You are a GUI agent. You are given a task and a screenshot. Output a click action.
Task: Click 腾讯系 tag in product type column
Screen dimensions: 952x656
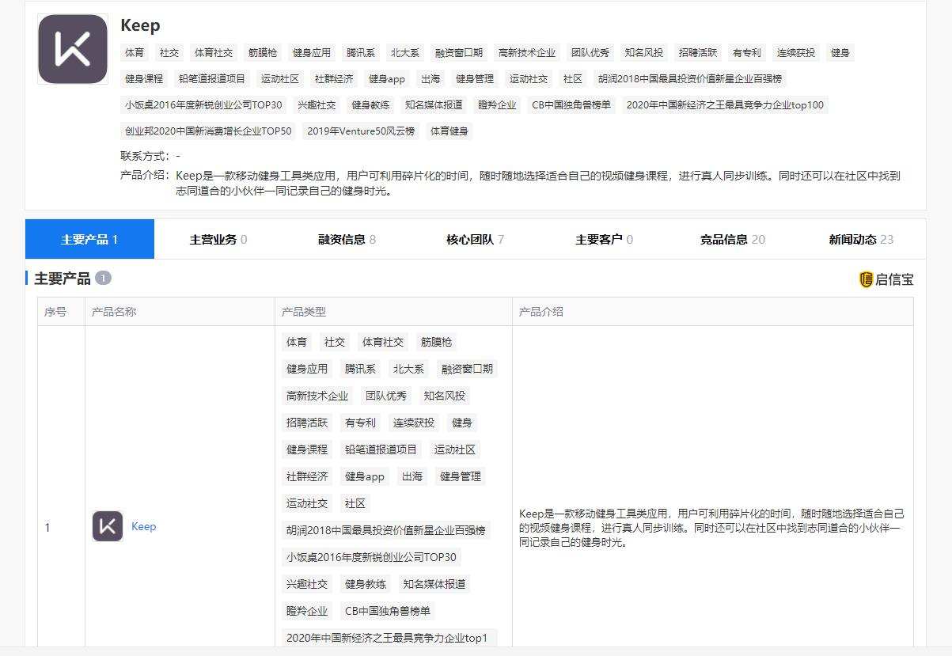coord(360,369)
